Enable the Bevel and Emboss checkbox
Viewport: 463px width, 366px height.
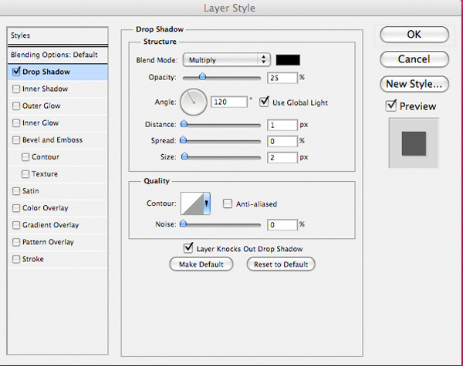(16, 139)
